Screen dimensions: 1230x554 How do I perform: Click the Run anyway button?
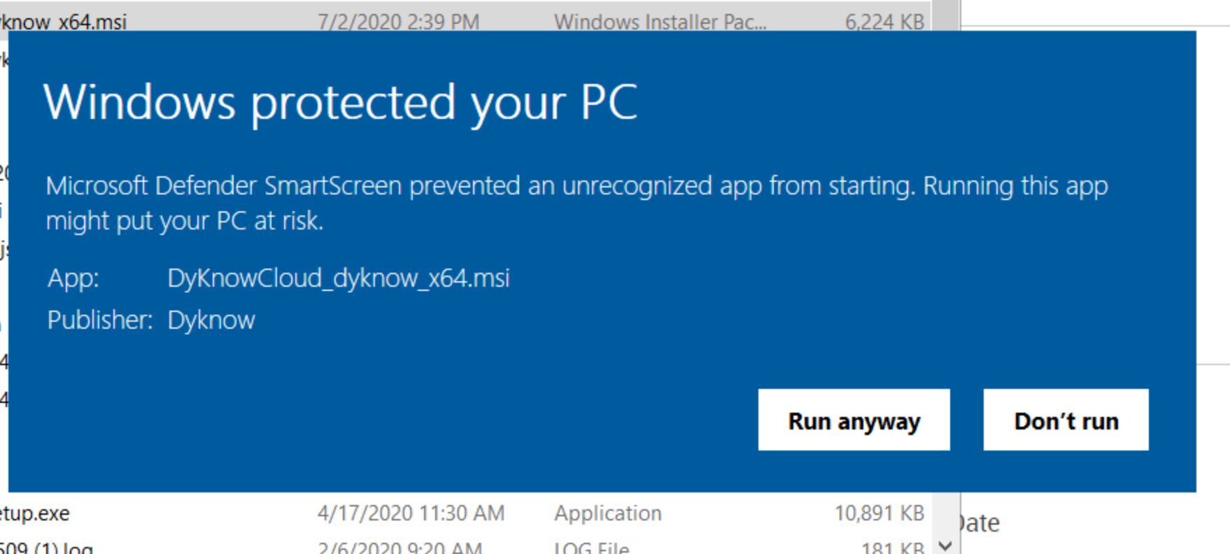point(854,420)
